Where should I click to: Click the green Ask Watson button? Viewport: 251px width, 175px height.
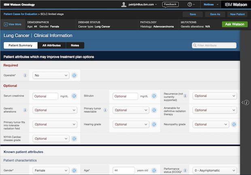click(235, 24)
